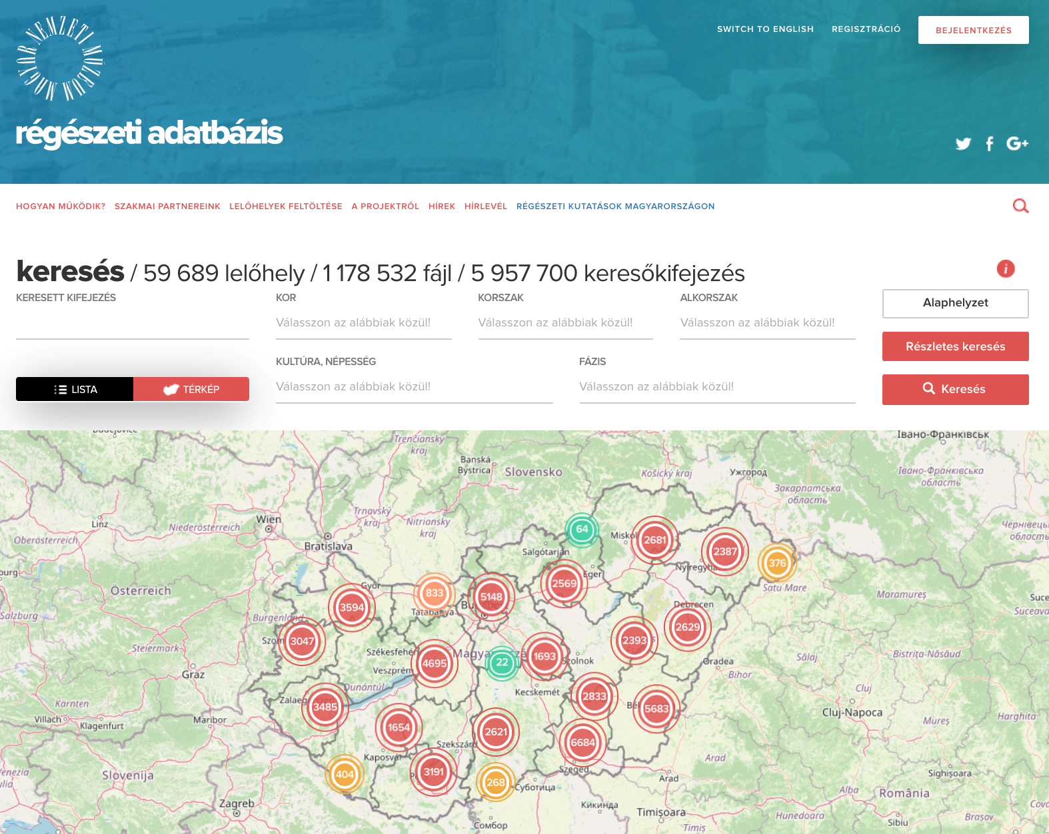Click the Bejelentkezés button

coord(973,30)
